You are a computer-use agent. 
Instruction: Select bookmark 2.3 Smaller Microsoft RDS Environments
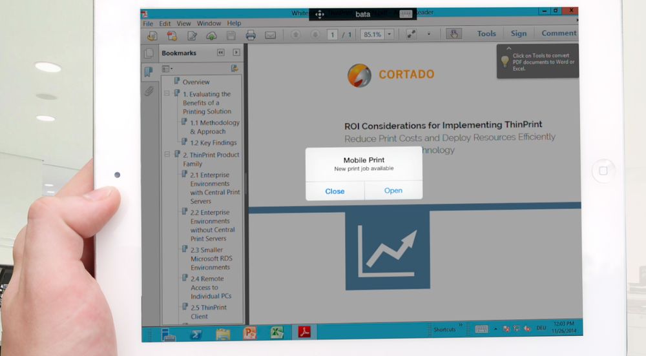pyautogui.click(x=211, y=259)
